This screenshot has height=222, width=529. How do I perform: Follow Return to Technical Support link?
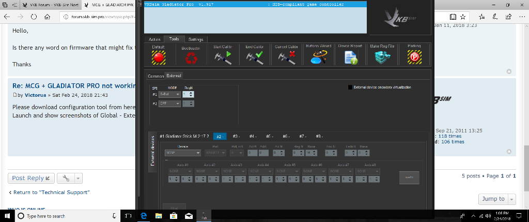tap(49, 193)
